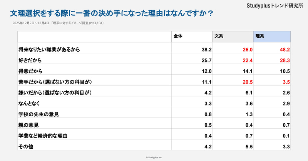Click the row label 好きだから
Image resolution: width=308 pixels, height=161 pixels.
[30, 60]
